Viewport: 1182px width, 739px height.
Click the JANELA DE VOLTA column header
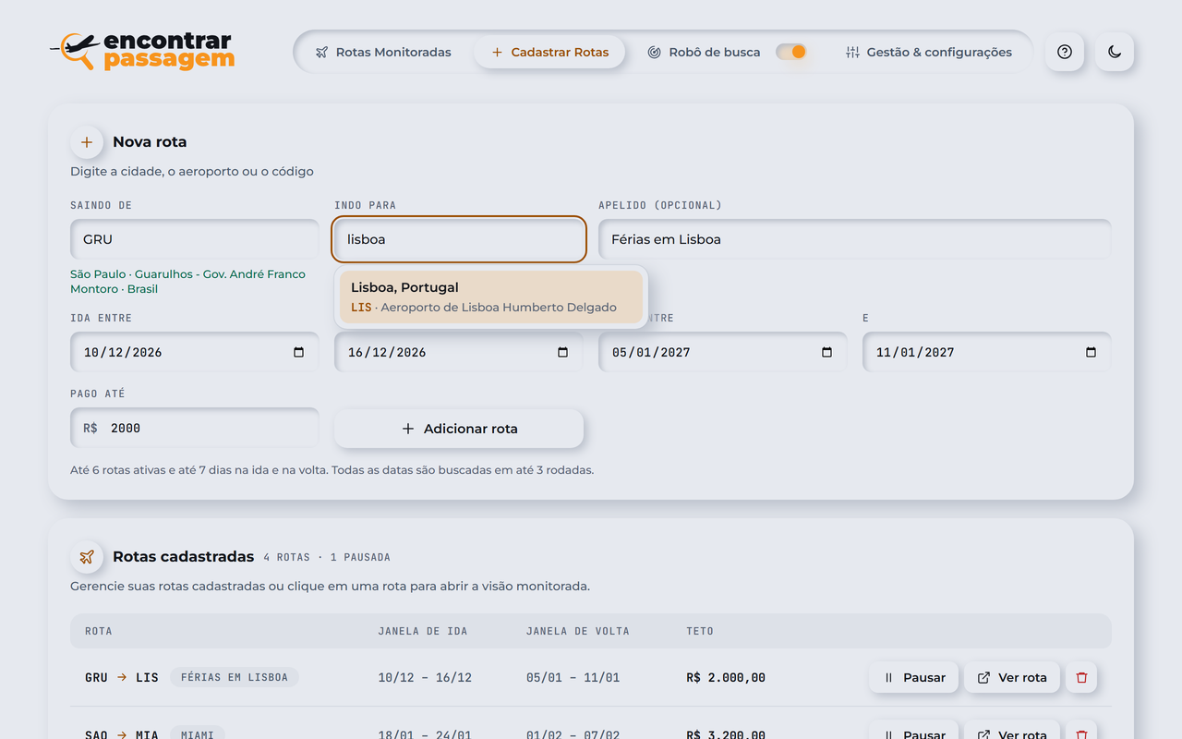click(x=578, y=631)
